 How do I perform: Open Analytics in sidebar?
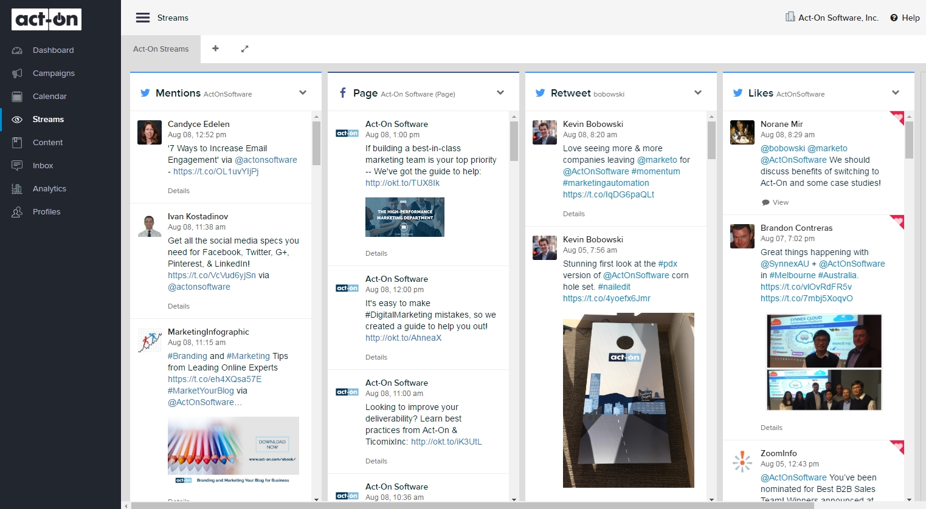click(x=49, y=189)
